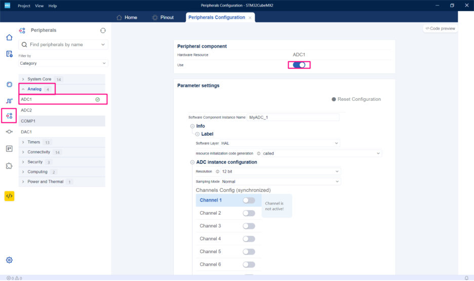Collapse the ADC instance configuration section
This screenshot has height=281, width=474.
tap(192, 162)
